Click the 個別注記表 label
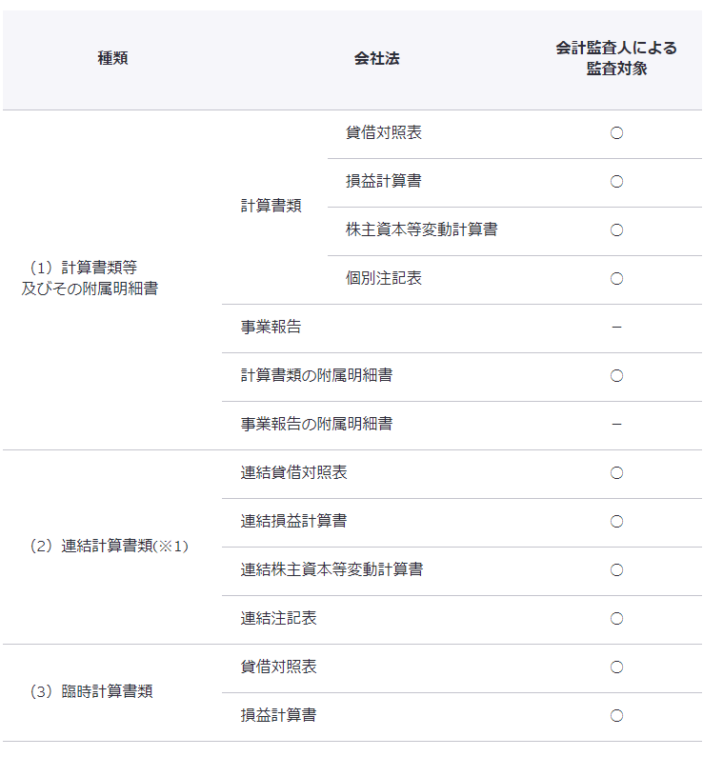Screen dimensions: 703x757 [383, 279]
